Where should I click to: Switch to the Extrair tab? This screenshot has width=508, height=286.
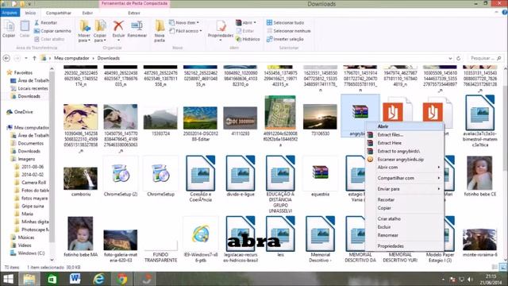point(134,13)
